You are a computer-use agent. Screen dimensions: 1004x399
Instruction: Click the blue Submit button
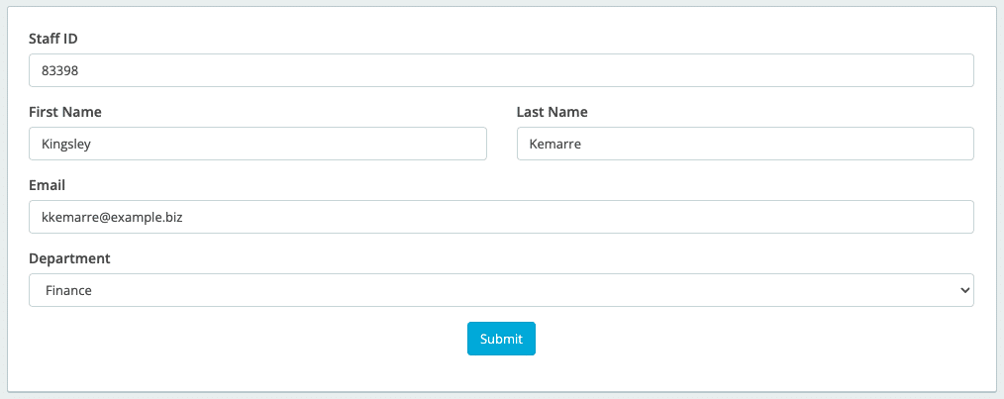(x=501, y=339)
